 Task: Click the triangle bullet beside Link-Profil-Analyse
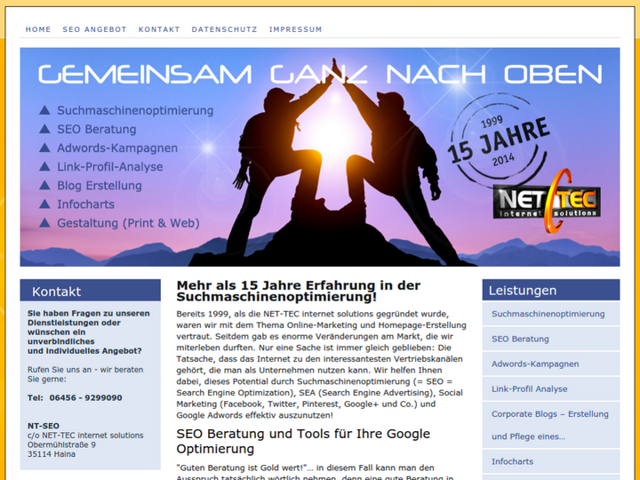[44, 167]
